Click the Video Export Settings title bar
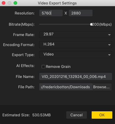115x124 pixels. click(57, 3)
